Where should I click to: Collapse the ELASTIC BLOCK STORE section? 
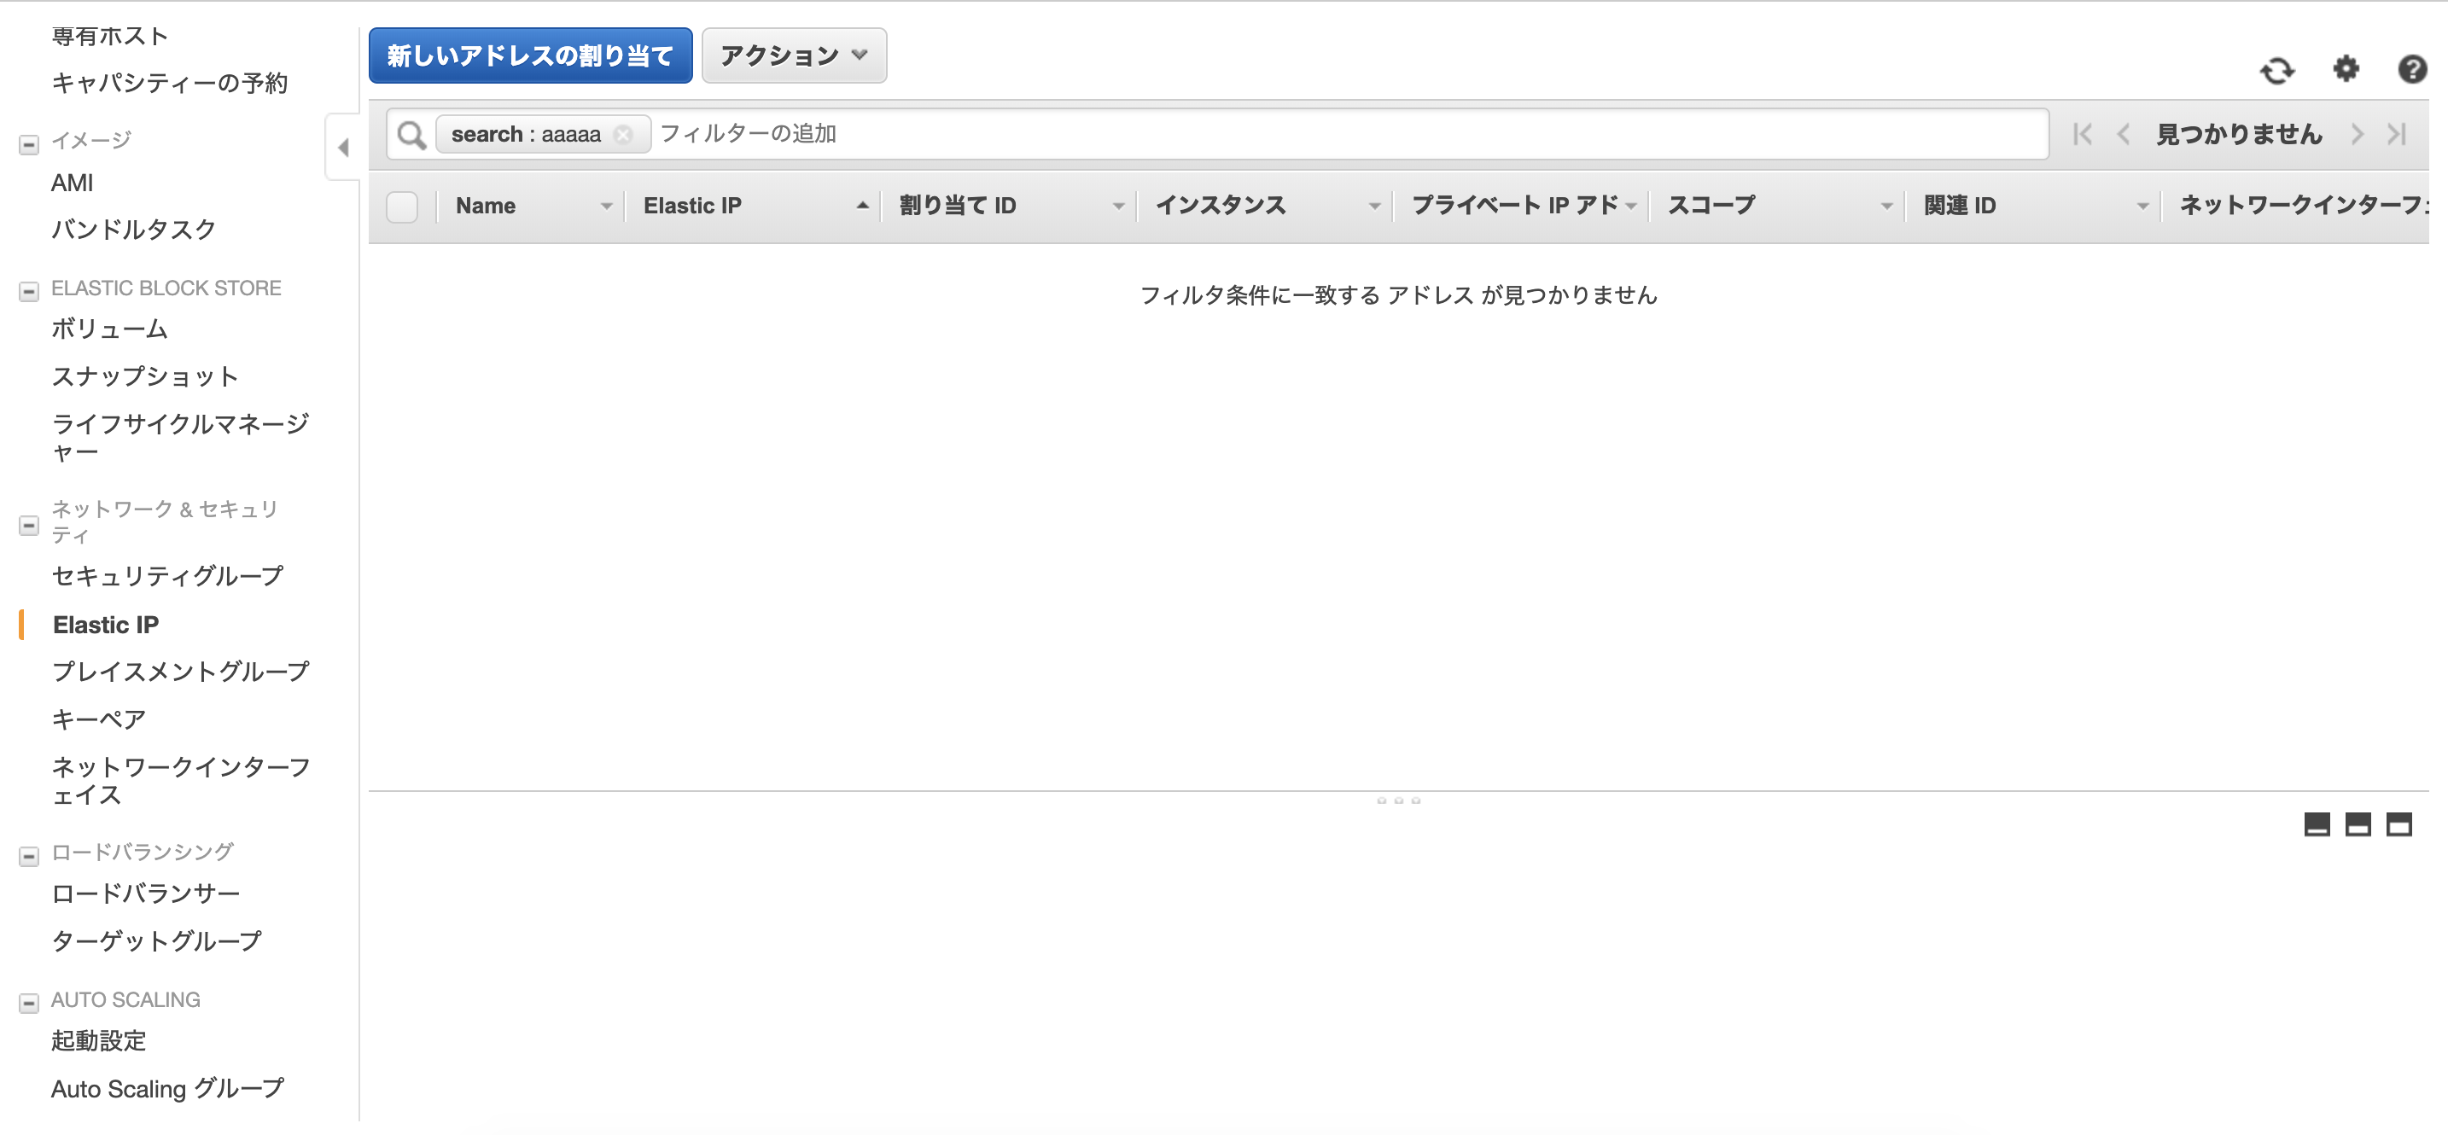[30, 291]
